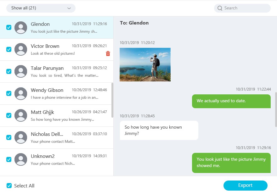This screenshot has height=195, width=277.
Task: Click the 10/31/2019 11:28:45 chat timestamp
Action: [x=137, y=116]
